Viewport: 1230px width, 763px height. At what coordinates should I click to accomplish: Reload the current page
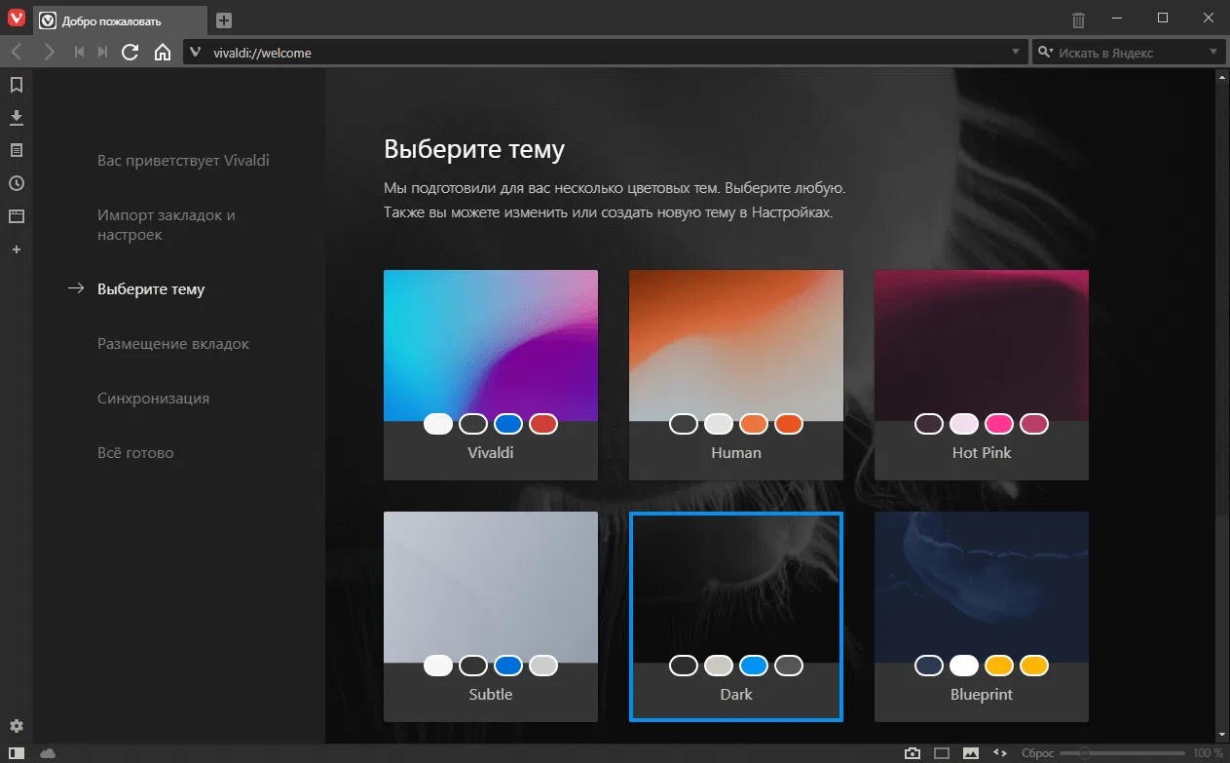tap(130, 53)
